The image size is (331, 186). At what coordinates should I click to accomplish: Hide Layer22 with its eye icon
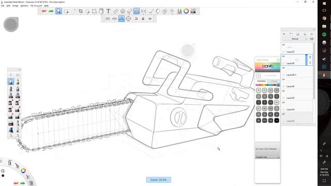point(283,45)
